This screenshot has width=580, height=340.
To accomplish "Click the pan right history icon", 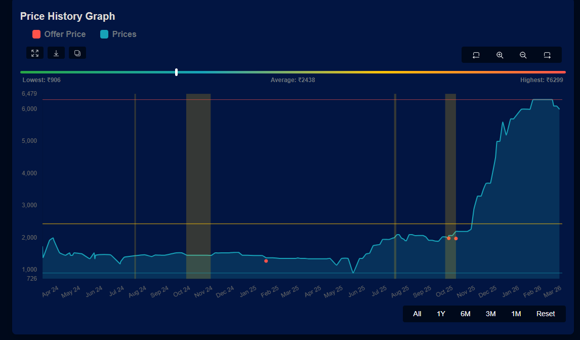I will pyautogui.click(x=547, y=55).
